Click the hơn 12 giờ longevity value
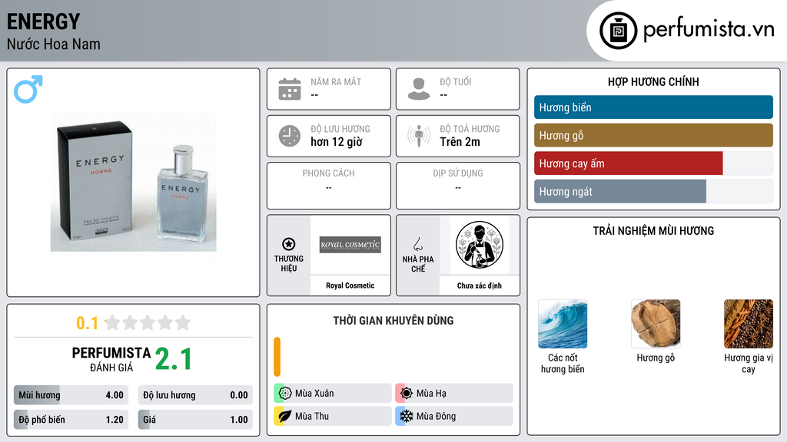This screenshot has width=787, height=442. tap(337, 142)
